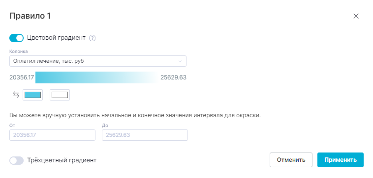Click the Трёхцветный градиент label text
The image size is (373, 178).
tap(62, 160)
